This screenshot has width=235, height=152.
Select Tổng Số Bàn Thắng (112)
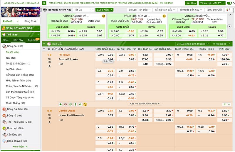pyautogui.click(x=20, y=75)
